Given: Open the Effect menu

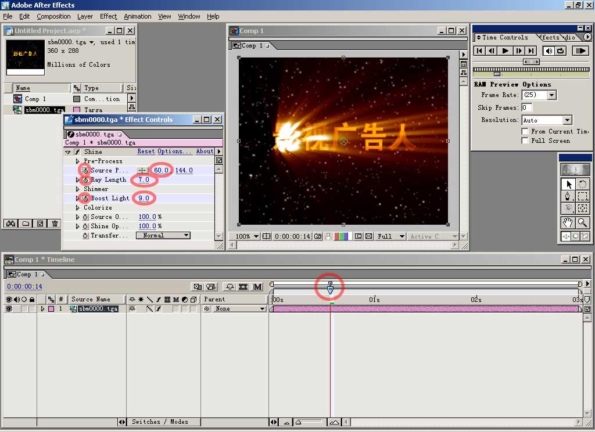Looking at the screenshot, I should 108,16.
